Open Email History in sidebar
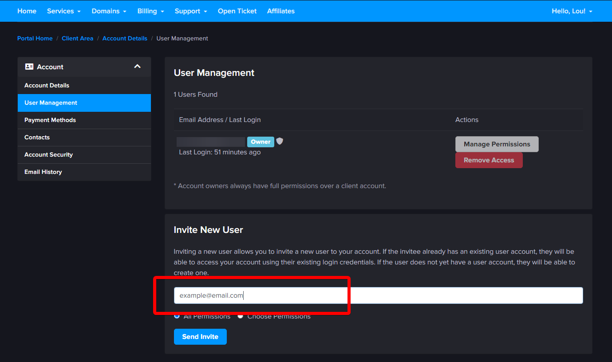 tap(84, 172)
